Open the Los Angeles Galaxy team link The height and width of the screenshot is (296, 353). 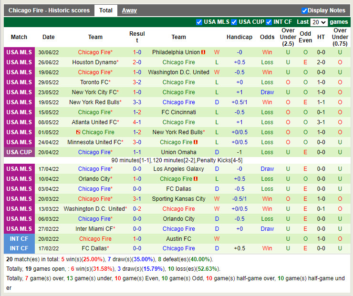[178, 169]
